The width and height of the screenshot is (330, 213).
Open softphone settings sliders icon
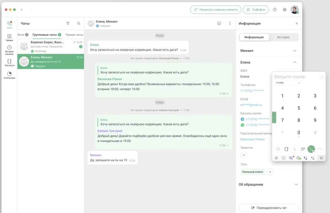[276, 158]
